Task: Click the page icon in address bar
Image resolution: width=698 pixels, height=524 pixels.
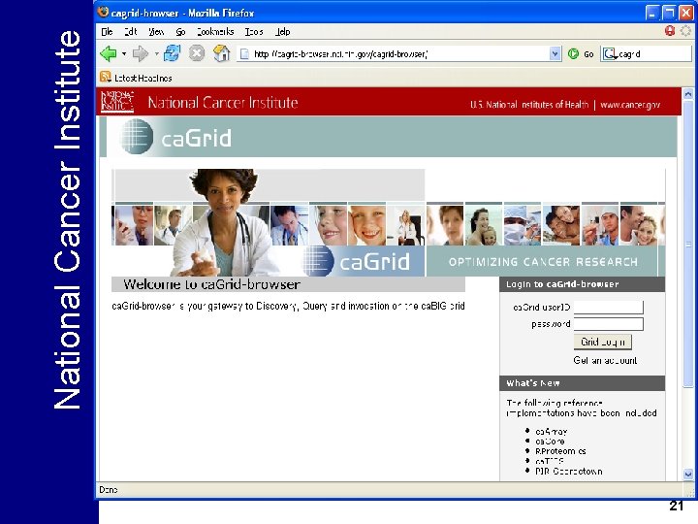Action: pyautogui.click(x=244, y=54)
